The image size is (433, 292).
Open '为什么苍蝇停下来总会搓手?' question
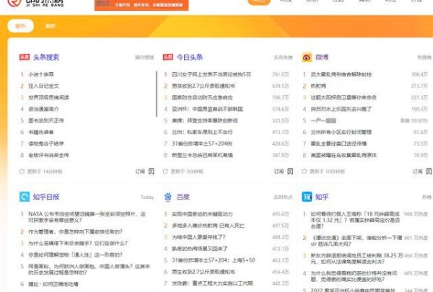[x=78, y=243]
